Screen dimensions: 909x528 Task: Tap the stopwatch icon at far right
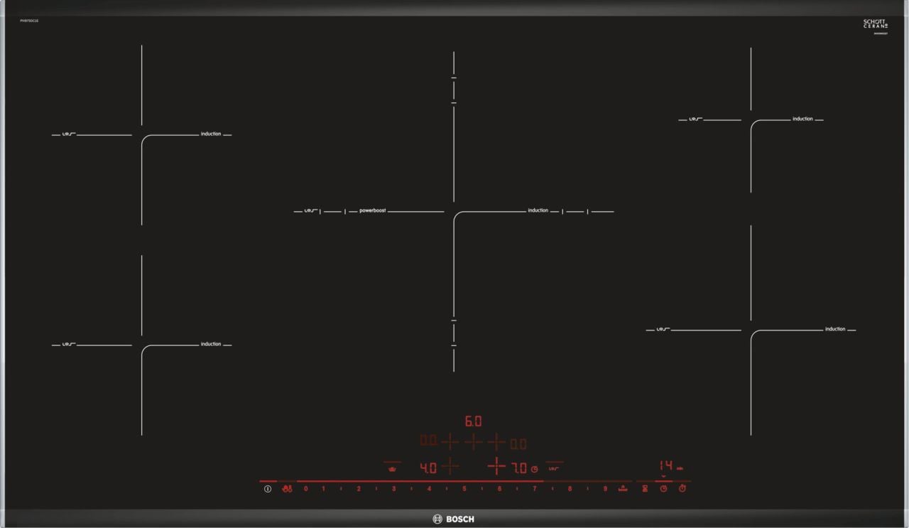click(x=682, y=489)
